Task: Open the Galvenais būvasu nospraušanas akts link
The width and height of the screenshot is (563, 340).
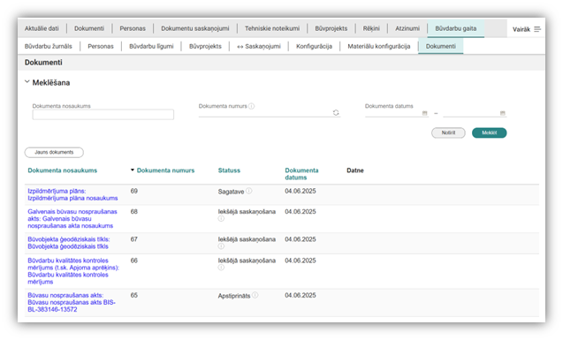Action: click(72, 219)
